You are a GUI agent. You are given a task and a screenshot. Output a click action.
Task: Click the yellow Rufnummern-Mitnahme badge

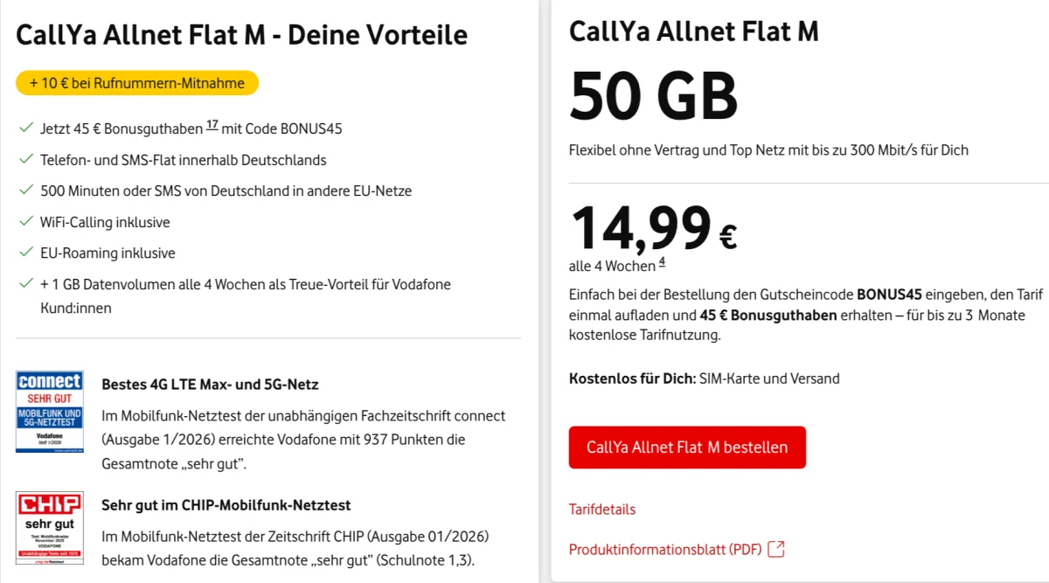point(137,83)
